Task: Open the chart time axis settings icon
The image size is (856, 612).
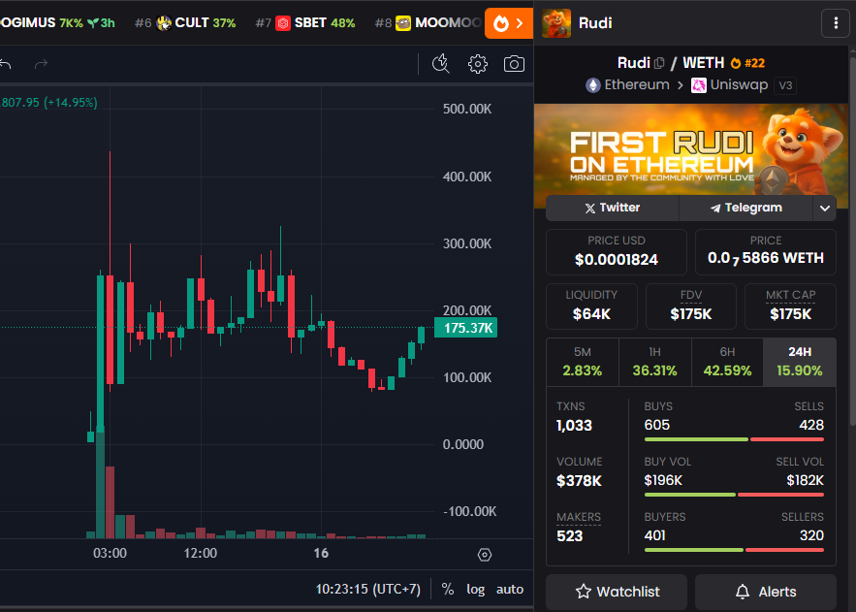Action: (x=485, y=555)
